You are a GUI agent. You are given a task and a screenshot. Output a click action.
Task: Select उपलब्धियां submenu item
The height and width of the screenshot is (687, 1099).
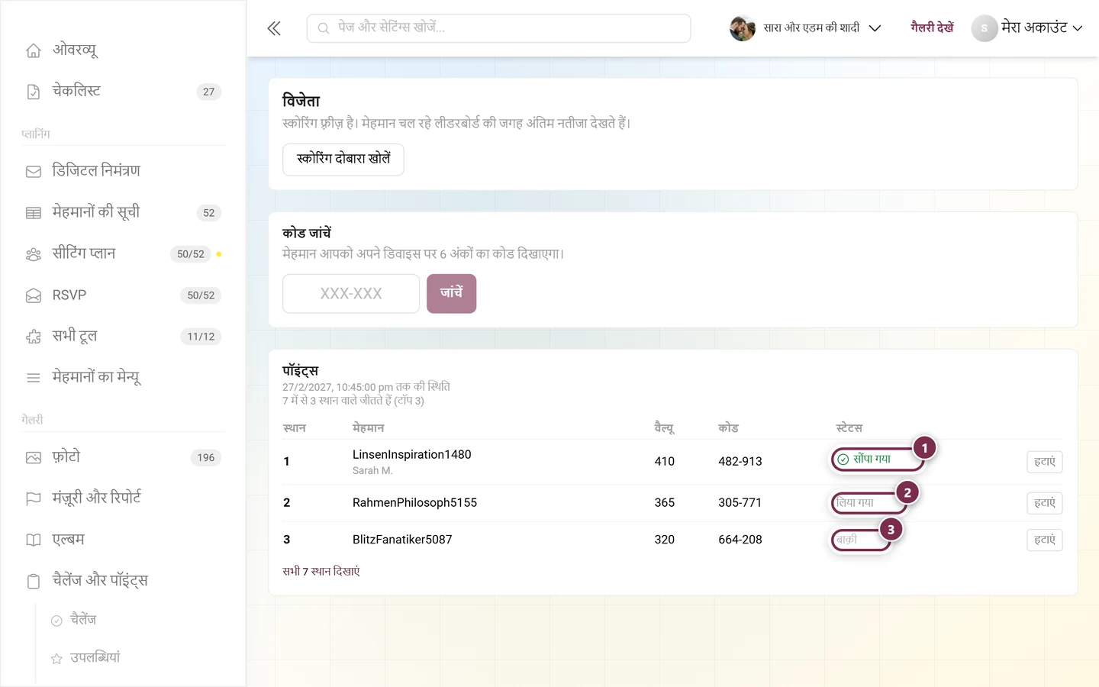pyautogui.click(x=95, y=658)
